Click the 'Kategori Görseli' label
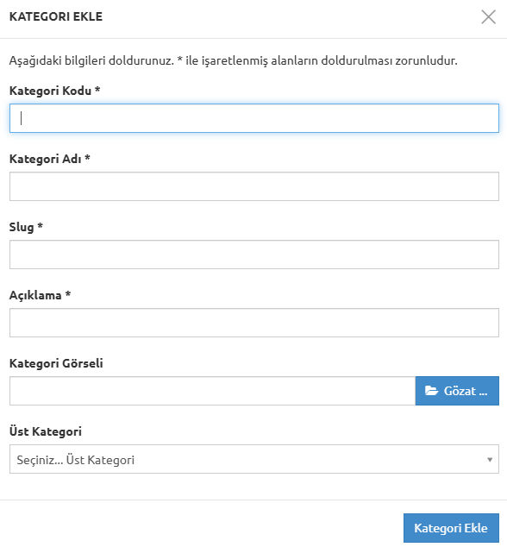Screen dimensions: 507x547 pyautogui.click(x=56, y=363)
